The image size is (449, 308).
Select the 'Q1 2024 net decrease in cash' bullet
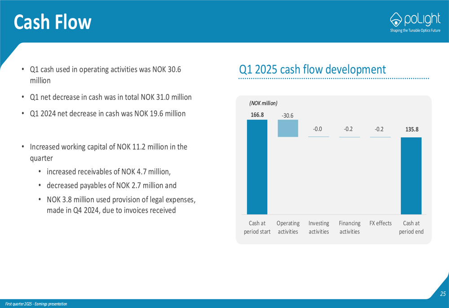108,114
